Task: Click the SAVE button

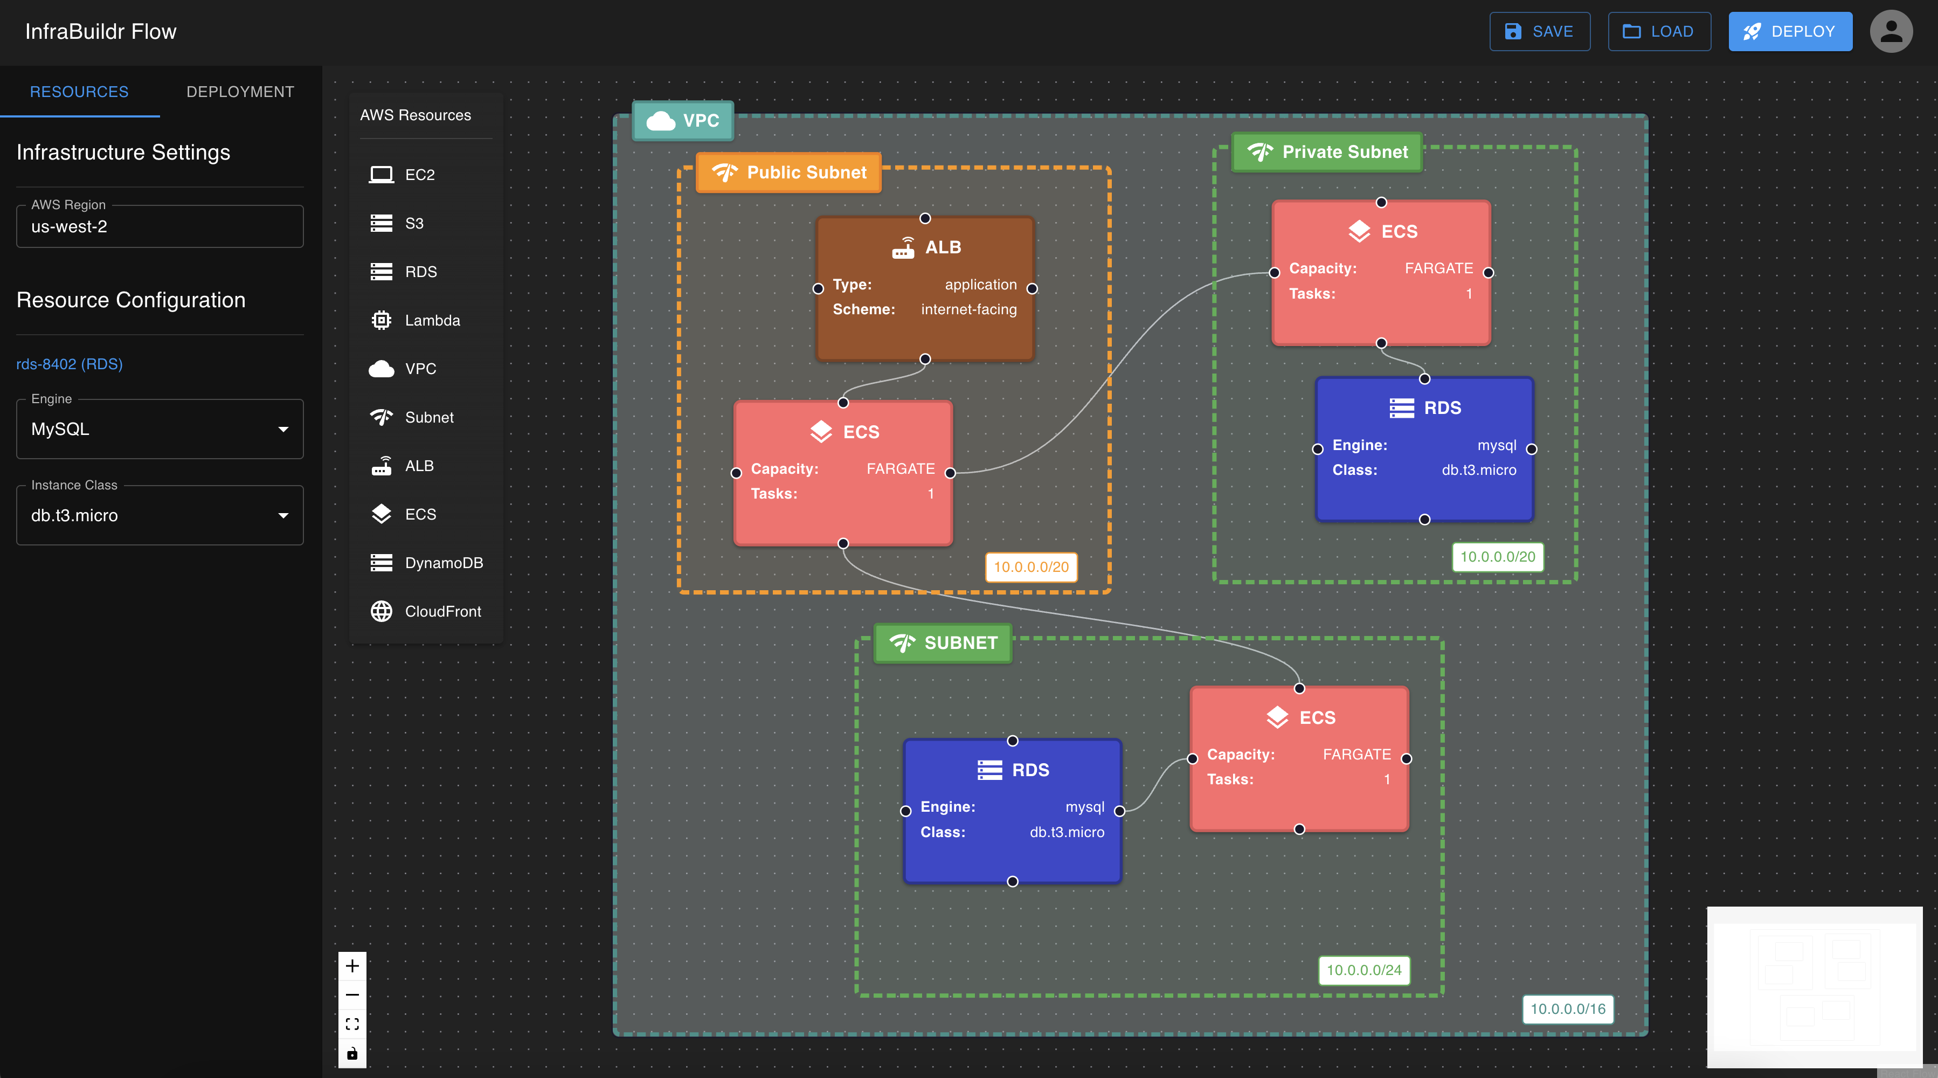Action: coord(1540,32)
